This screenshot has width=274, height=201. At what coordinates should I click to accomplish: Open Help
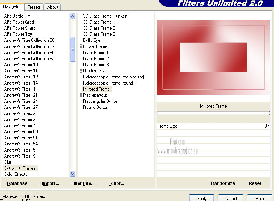[x=260, y=198]
